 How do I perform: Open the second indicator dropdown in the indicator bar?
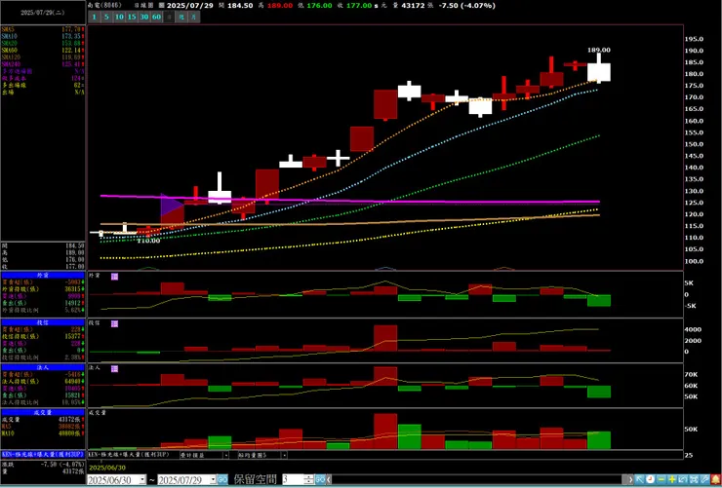point(284,455)
